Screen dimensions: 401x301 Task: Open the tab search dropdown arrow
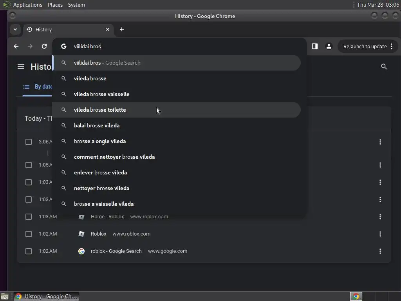click(15, 29)
